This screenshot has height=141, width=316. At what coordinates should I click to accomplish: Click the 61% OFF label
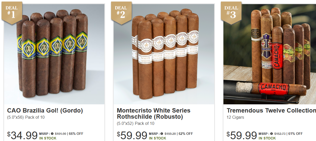pos(296,134)
